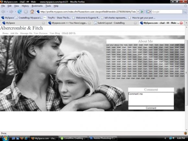Image resolution: width=188 pixels, height=141 pixels.
Task: Click the status bar icon at right
Action: coord(185,133)
